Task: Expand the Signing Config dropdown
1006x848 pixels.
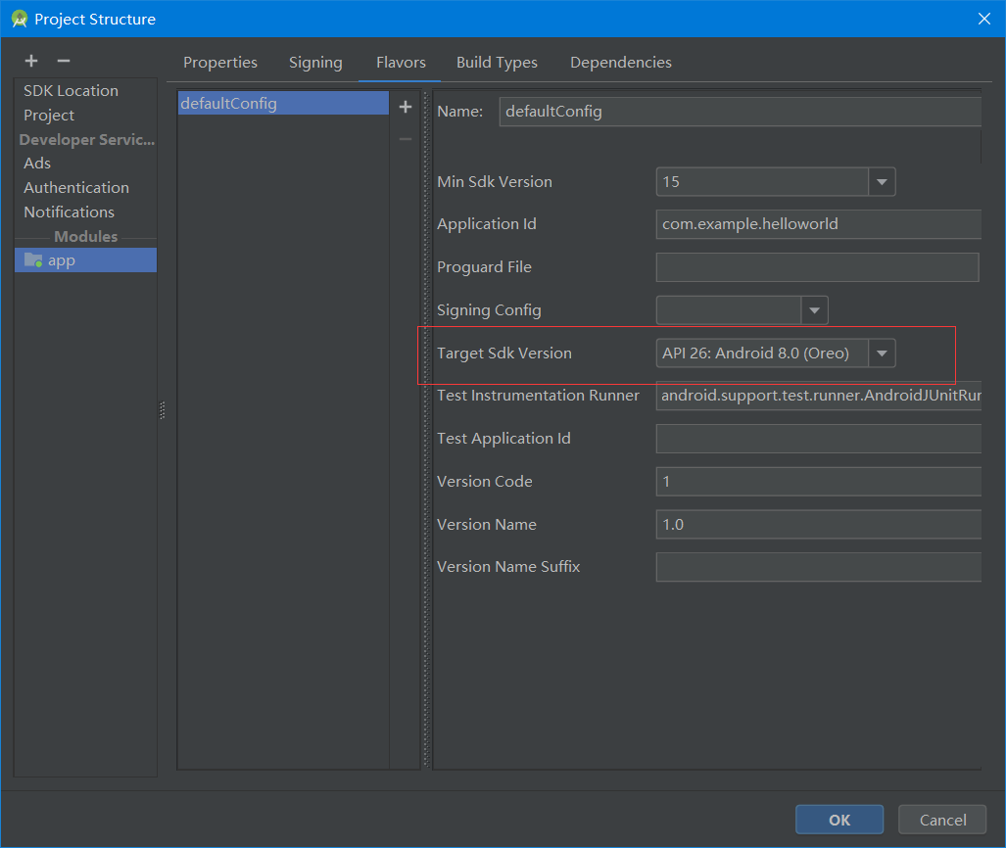Action: 814,309
